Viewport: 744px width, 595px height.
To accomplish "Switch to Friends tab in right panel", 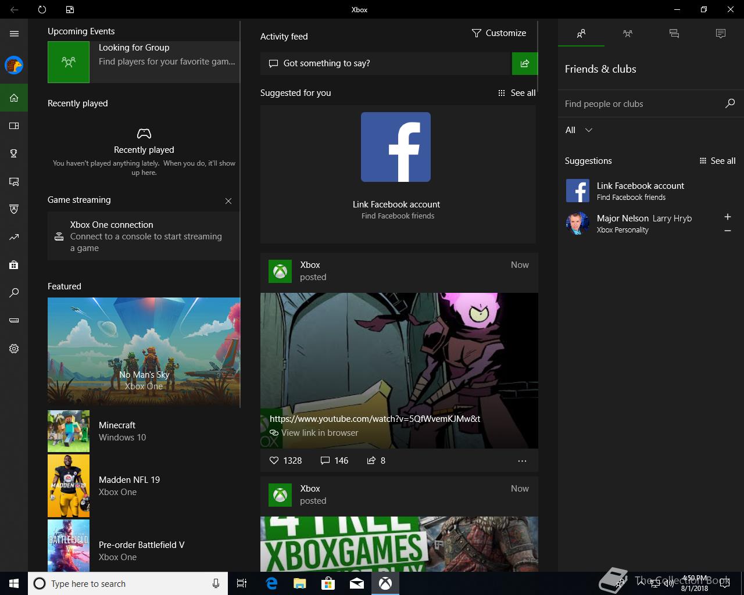I will pos(581,34).
